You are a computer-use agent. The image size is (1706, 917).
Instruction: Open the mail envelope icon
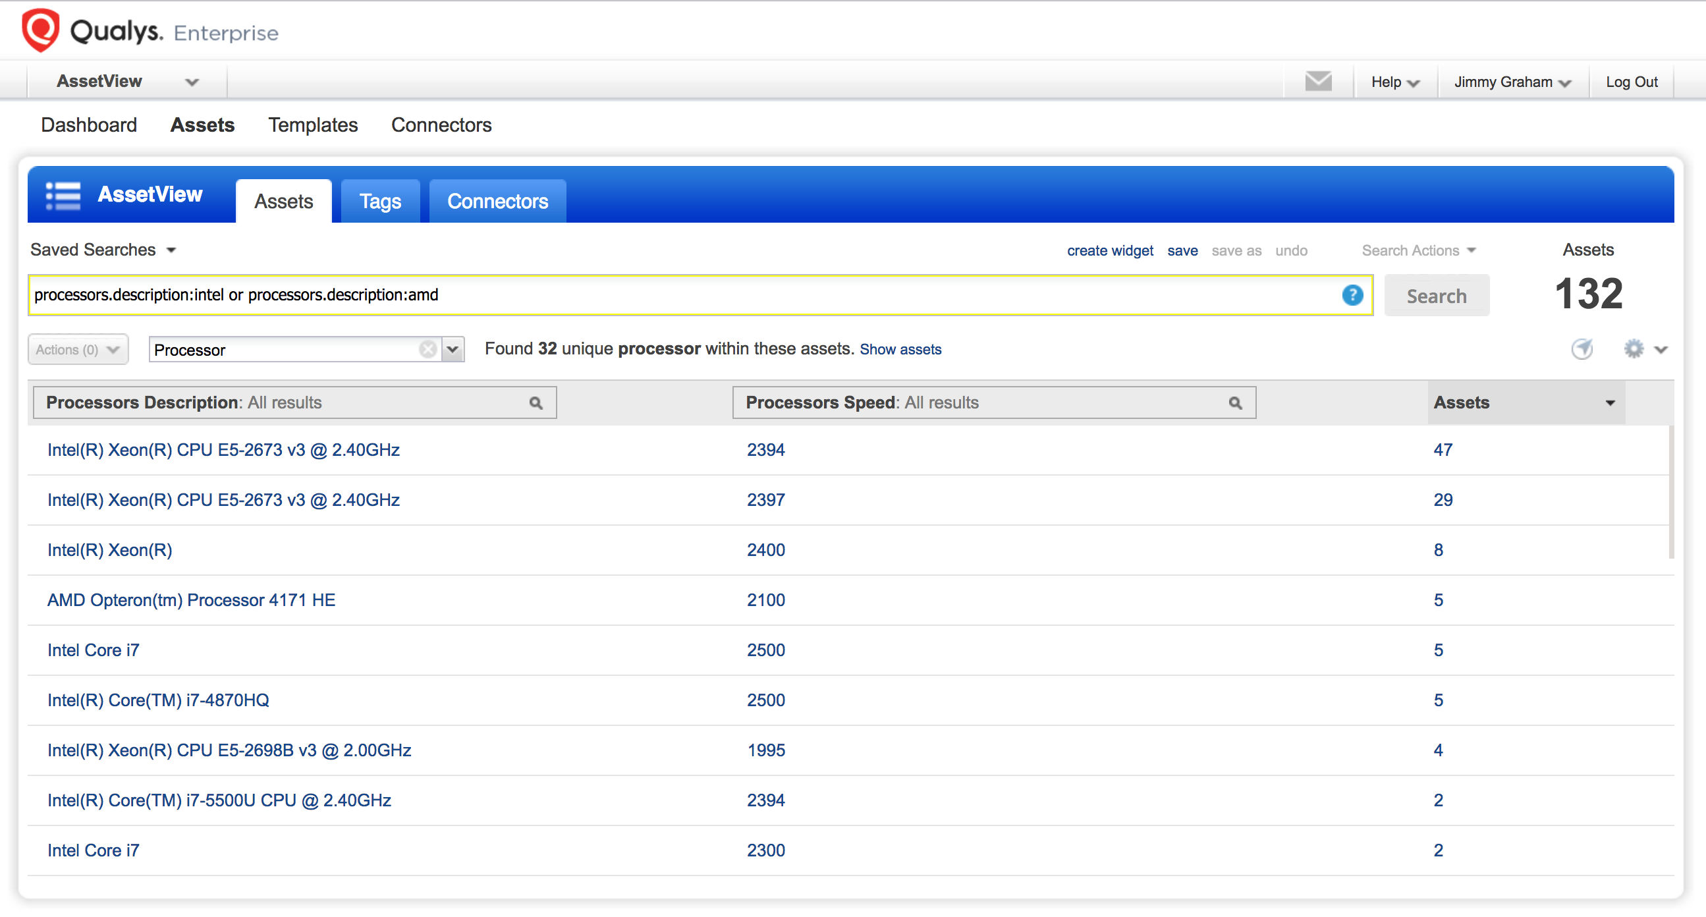coord(1318,81)
